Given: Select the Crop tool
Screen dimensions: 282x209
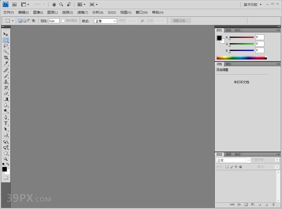Looking at the screenshot, I should (x=6, y=57).
